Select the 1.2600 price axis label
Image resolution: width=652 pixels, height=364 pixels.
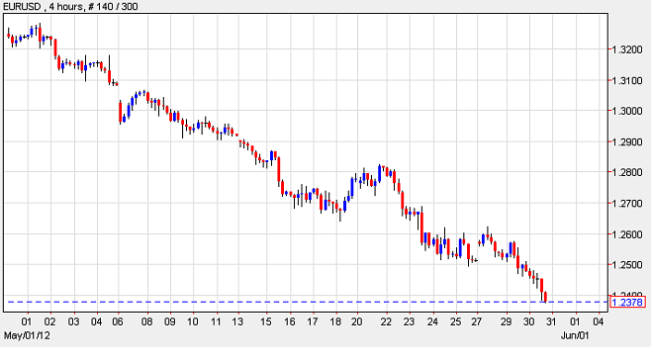pos(627,234)
